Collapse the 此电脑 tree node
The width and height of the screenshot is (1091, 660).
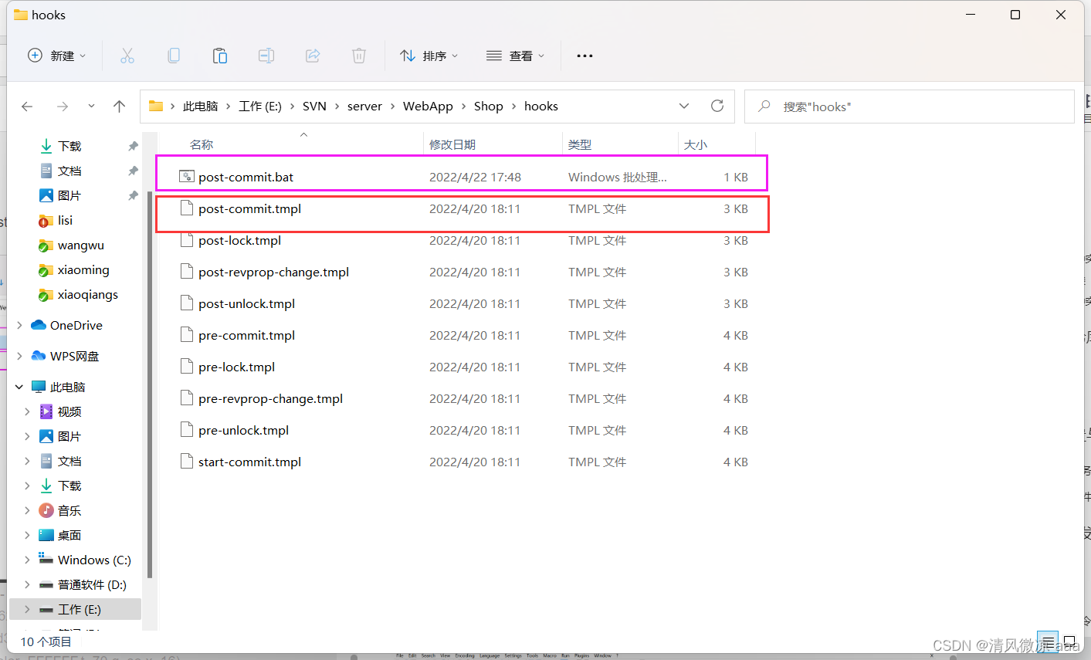(x=19, y=387)
